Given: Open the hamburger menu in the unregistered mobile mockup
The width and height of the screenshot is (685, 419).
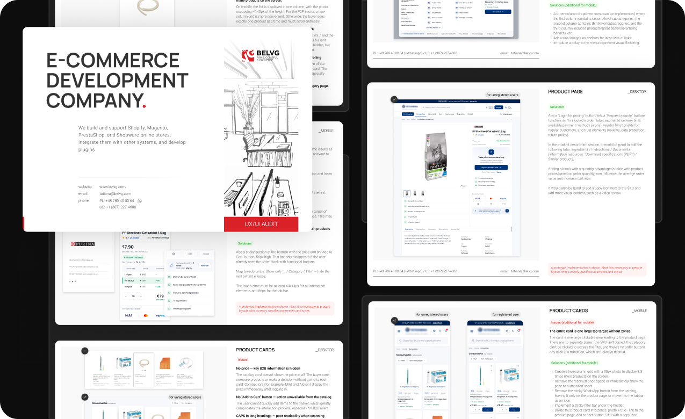Looking at the screenshot, I should [x=399, y=331].
